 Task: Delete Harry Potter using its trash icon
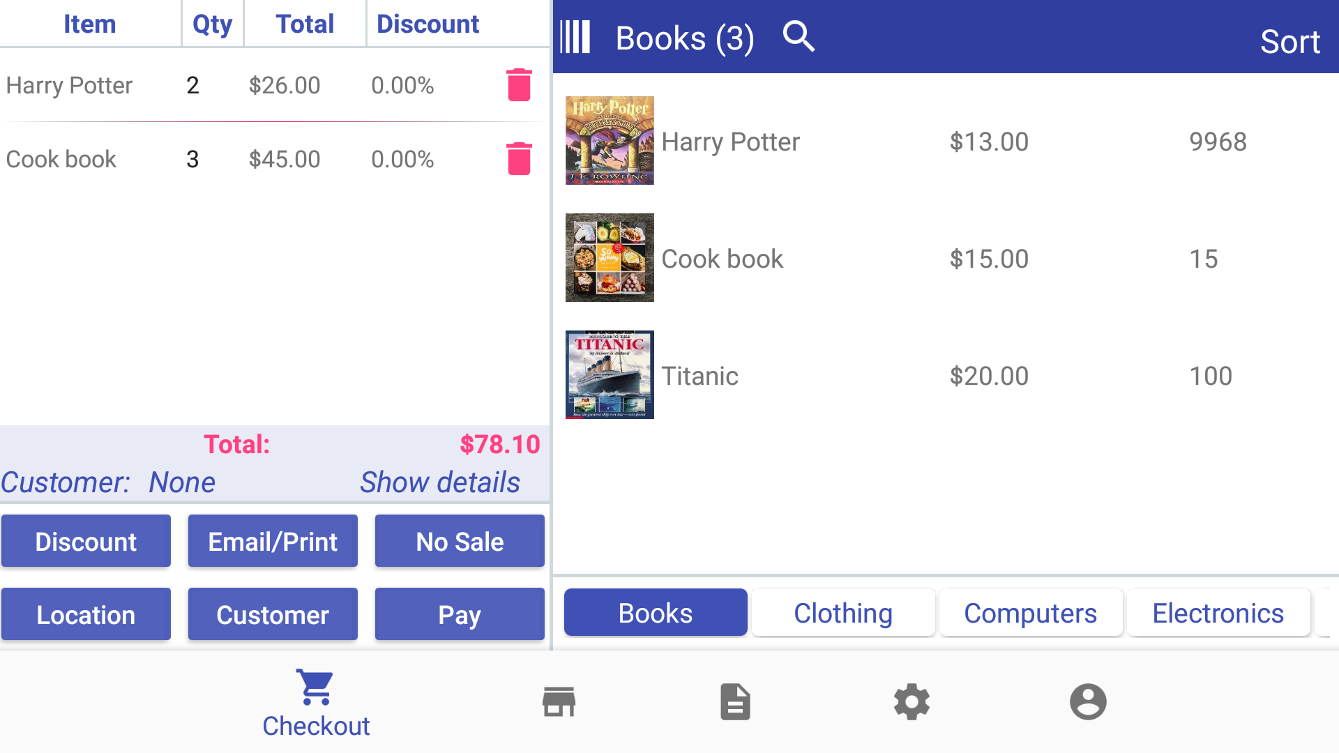tap(519, 84)
